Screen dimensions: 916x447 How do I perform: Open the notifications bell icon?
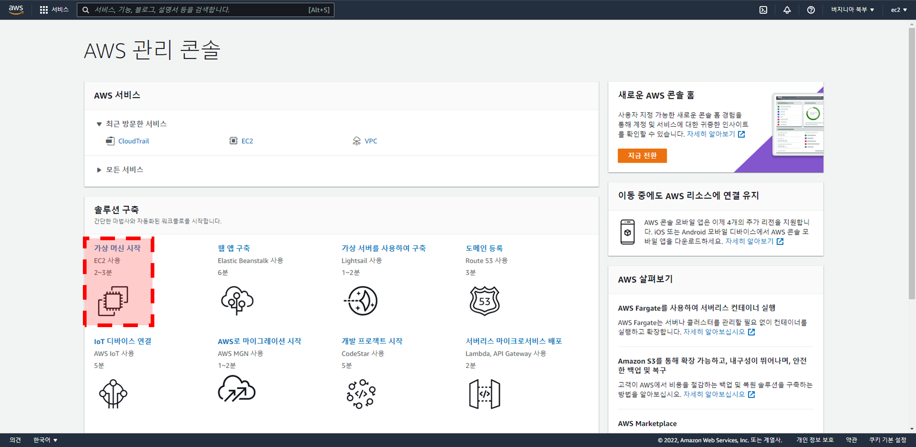tap(787, 10)
